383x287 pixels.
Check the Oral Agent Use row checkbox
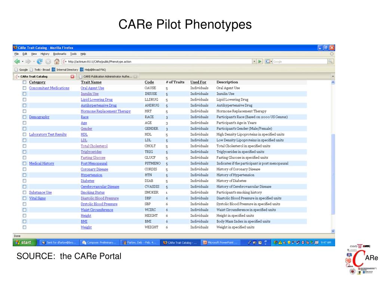(x=24, y=88)
